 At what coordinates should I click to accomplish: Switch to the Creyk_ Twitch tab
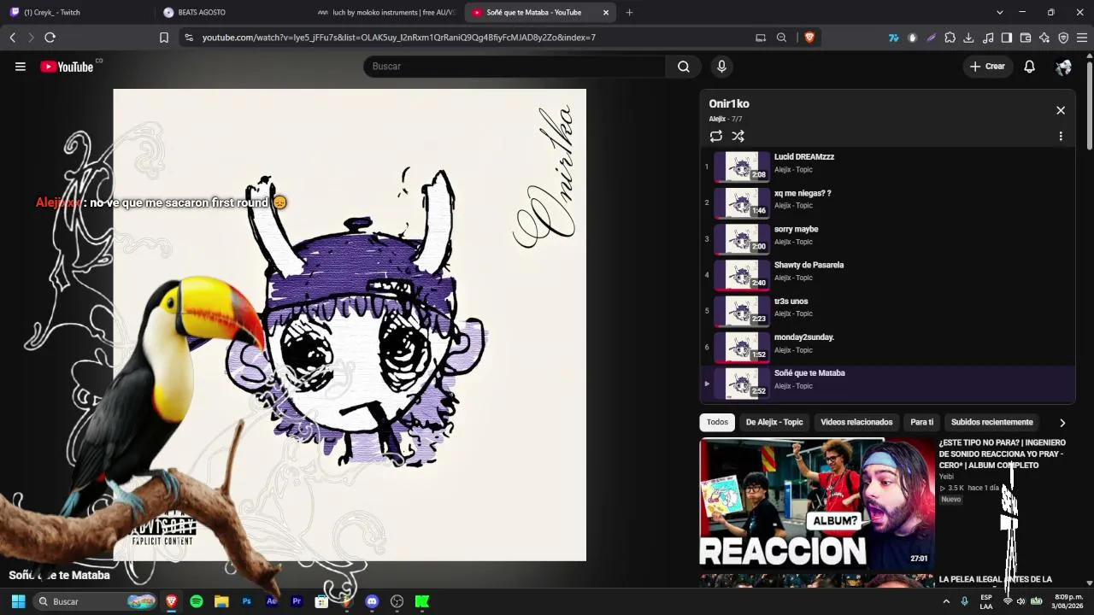pos(77,12)
